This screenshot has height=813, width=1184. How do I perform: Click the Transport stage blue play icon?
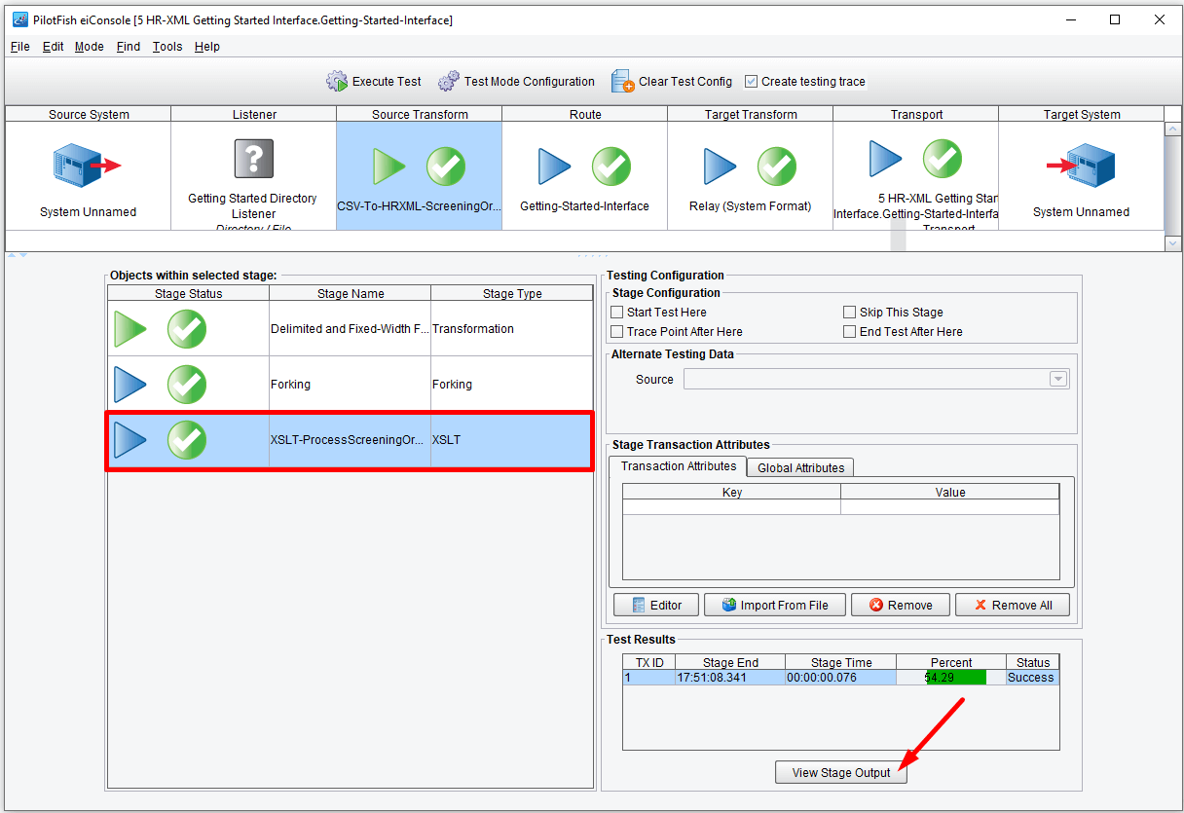pos(885,159)
